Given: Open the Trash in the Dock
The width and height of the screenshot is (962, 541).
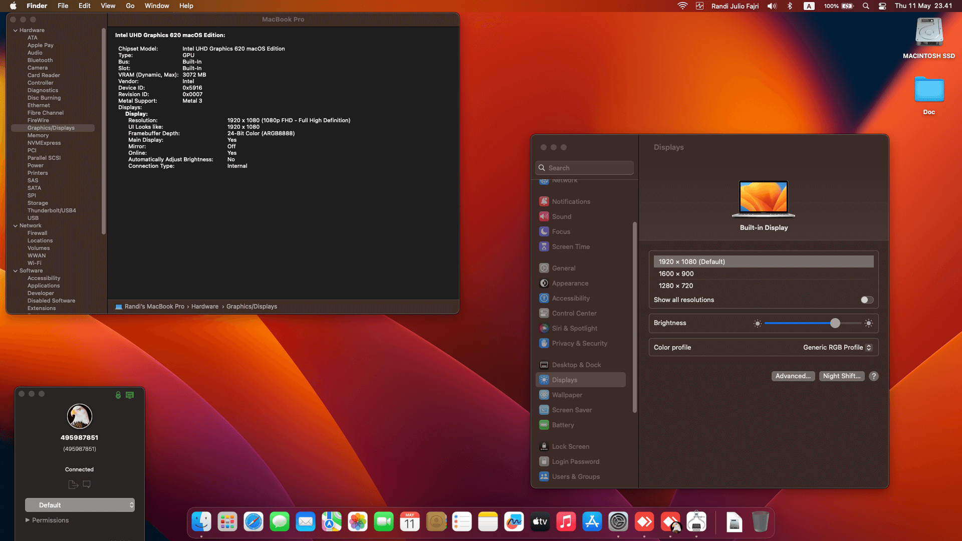Looking at the screenshot, I should (x=760, y=522).
